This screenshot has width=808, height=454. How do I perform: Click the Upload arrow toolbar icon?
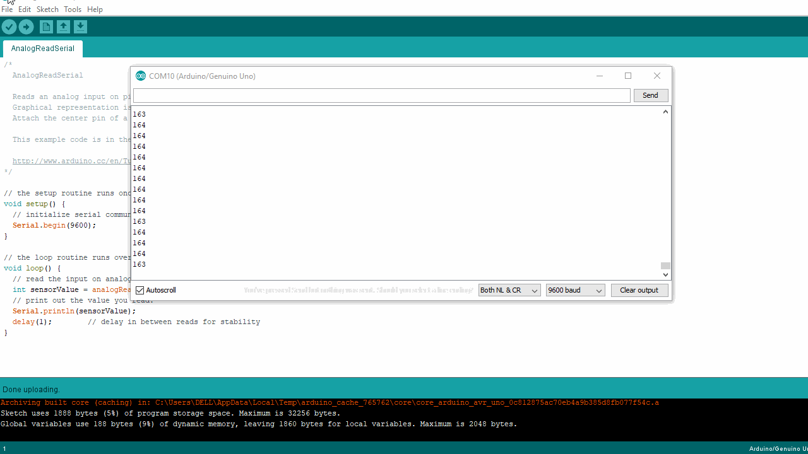coord(26,26)
